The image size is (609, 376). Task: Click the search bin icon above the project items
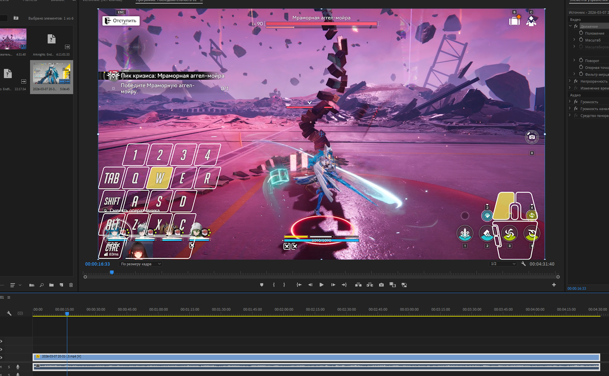[x=16, y=18]
